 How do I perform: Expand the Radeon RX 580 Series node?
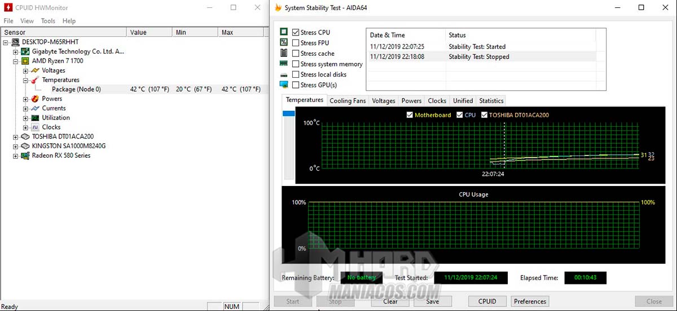click(16, 155)
